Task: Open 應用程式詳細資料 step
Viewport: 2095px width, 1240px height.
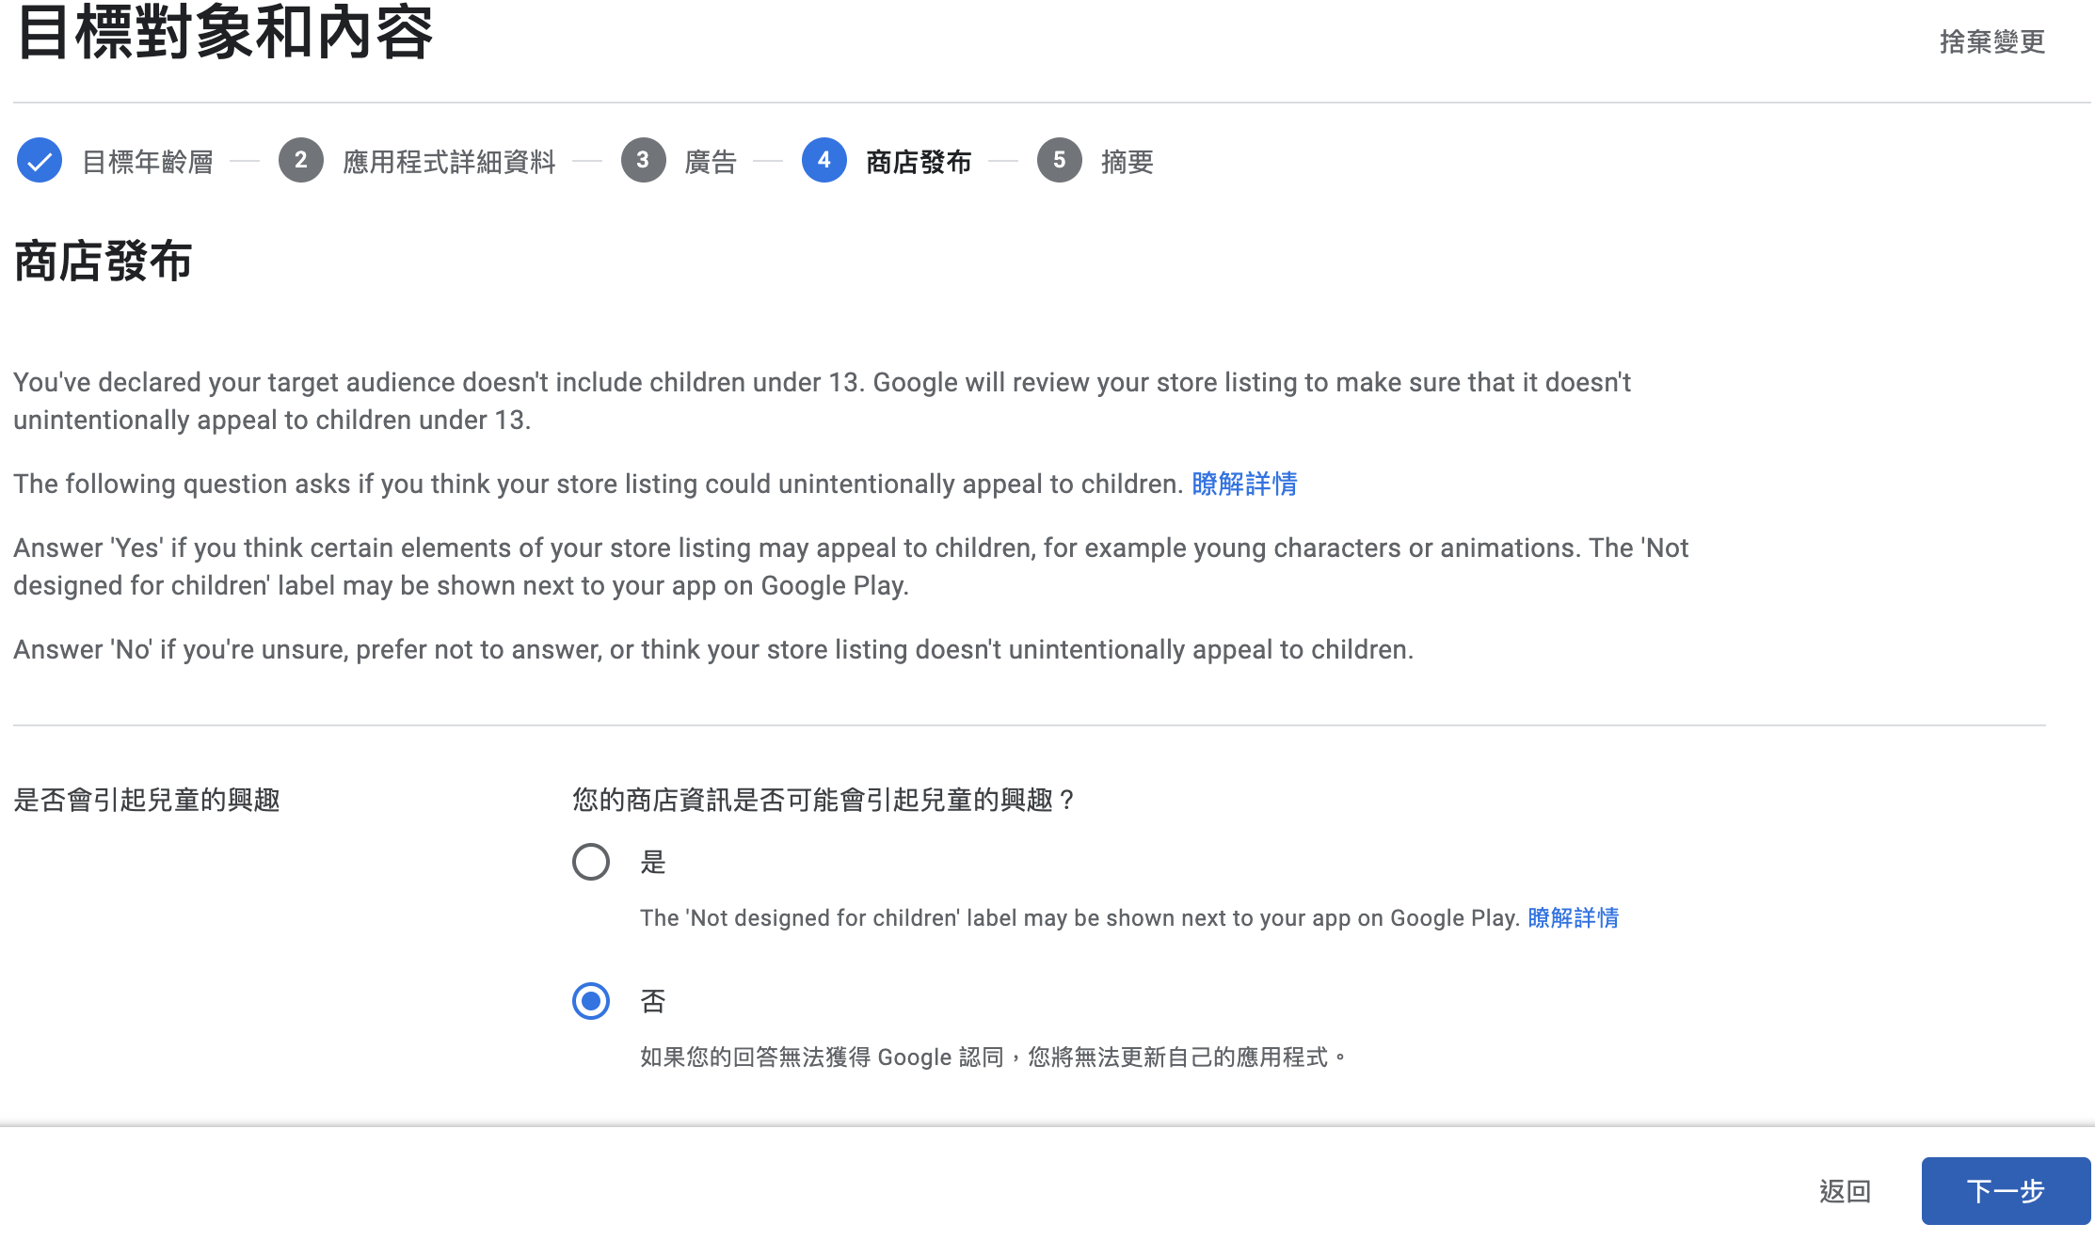Action: click(x=449, y=162)
